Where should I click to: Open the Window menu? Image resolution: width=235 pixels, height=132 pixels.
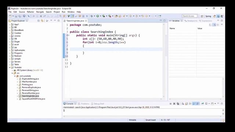(71, 12)
